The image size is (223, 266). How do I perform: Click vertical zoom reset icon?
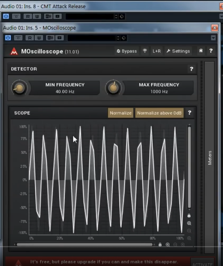[x=189, y=238]
